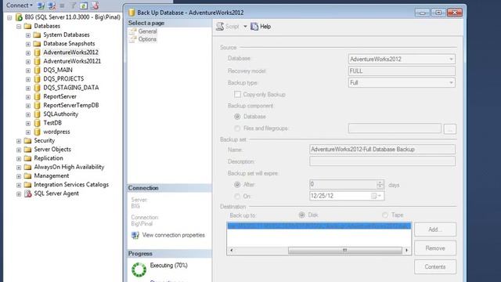Expand the Replication folder node
The image size is (501, 282).
point(19,158)
